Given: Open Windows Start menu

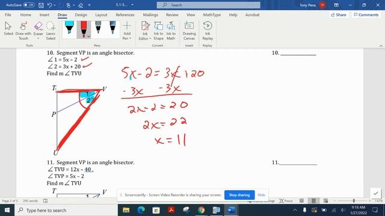Looking at the screenshot, I should [7, 210].
